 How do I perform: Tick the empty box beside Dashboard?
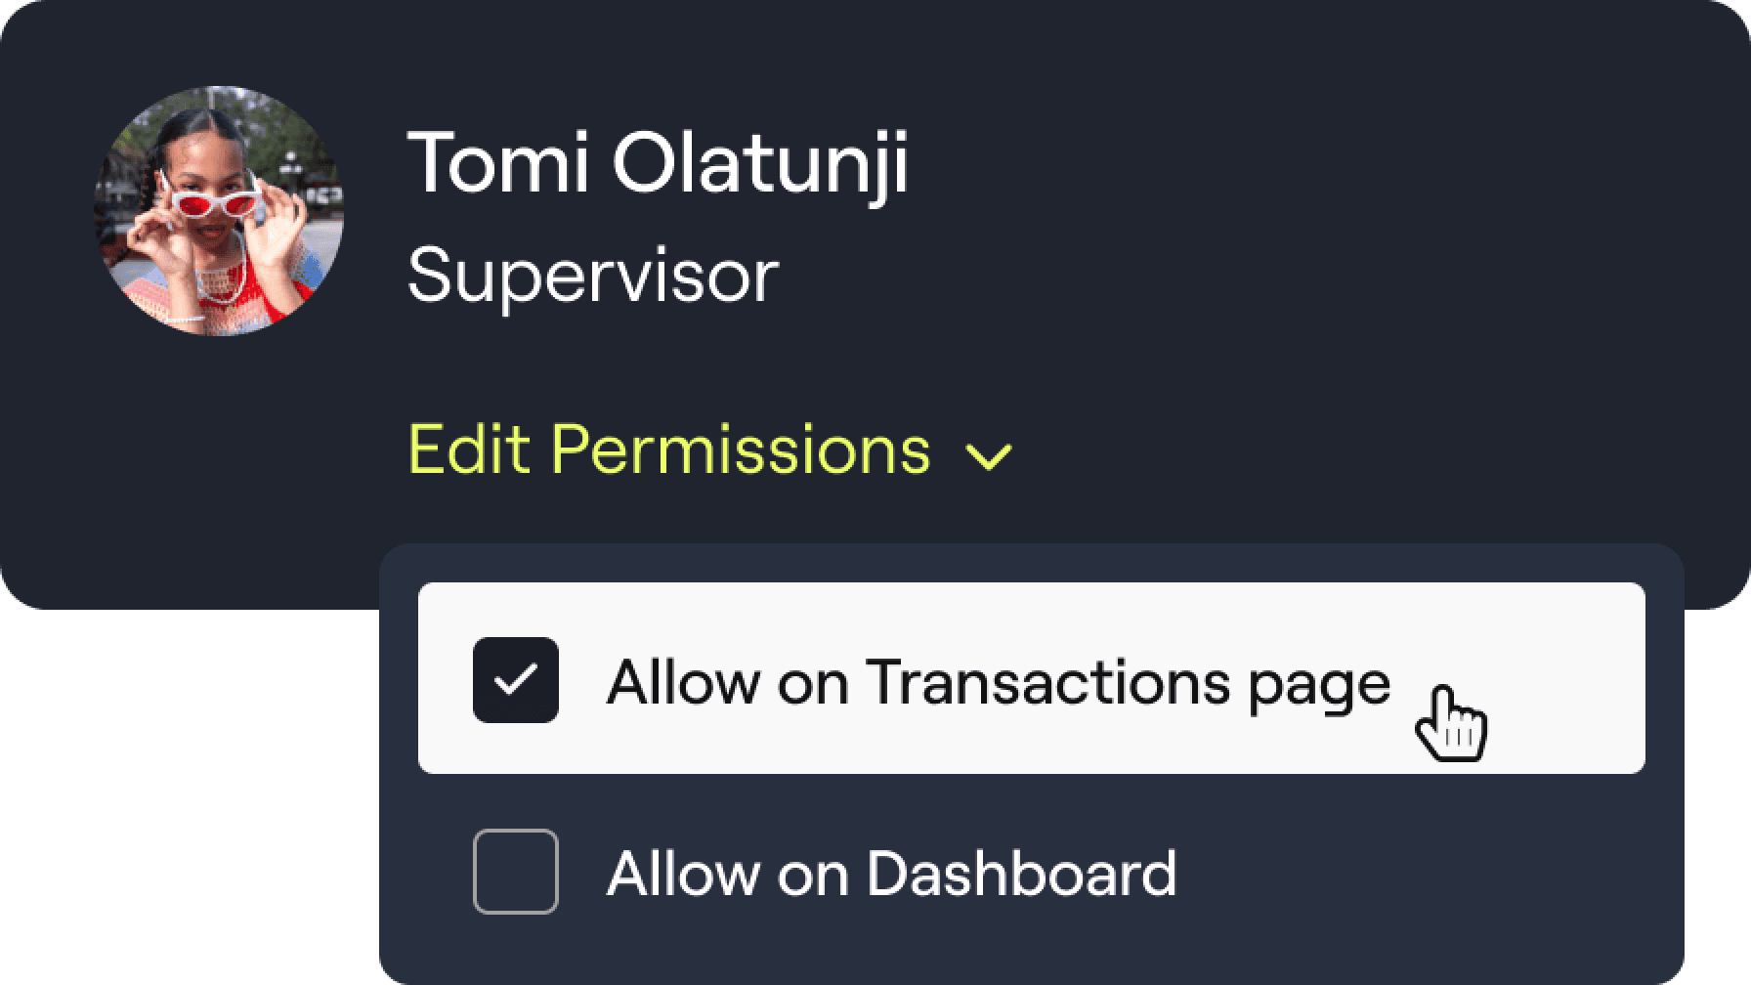(516, 872)
